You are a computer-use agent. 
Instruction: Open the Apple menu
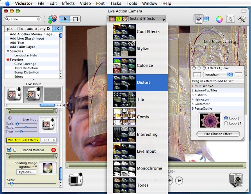(7, 3)
